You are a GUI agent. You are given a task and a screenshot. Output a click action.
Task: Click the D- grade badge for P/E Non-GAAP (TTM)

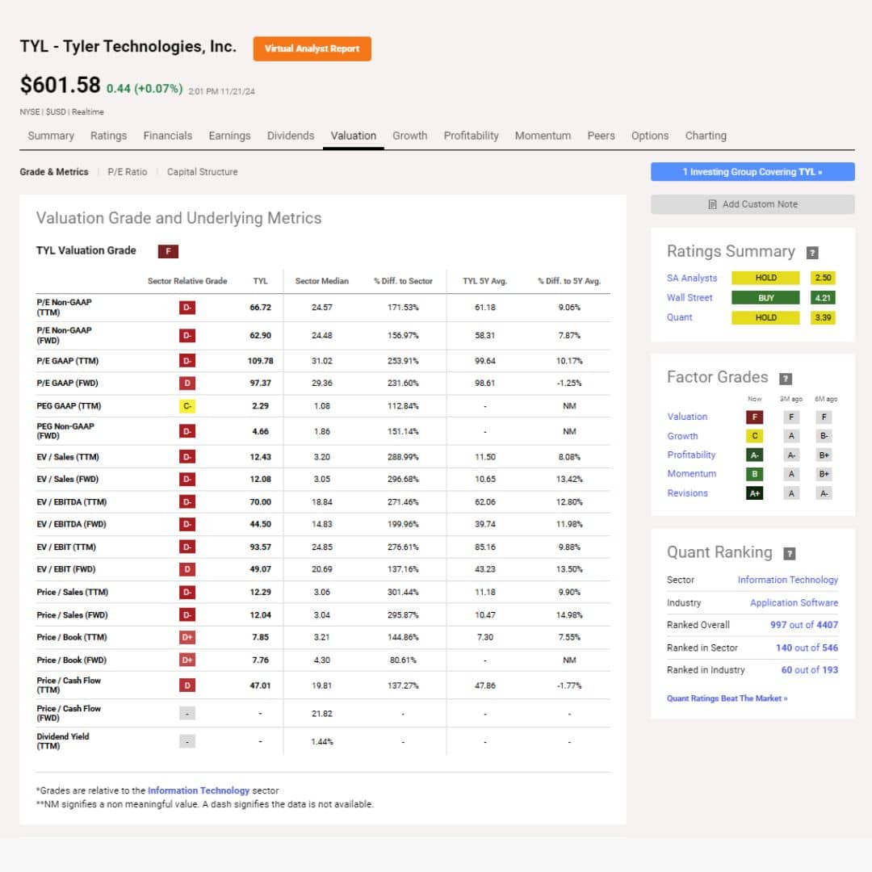pos(187,308)
